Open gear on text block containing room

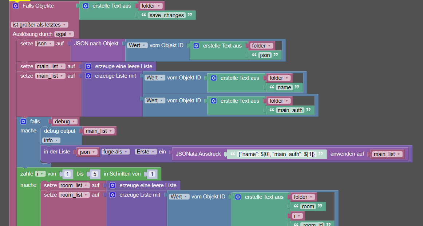238,197
